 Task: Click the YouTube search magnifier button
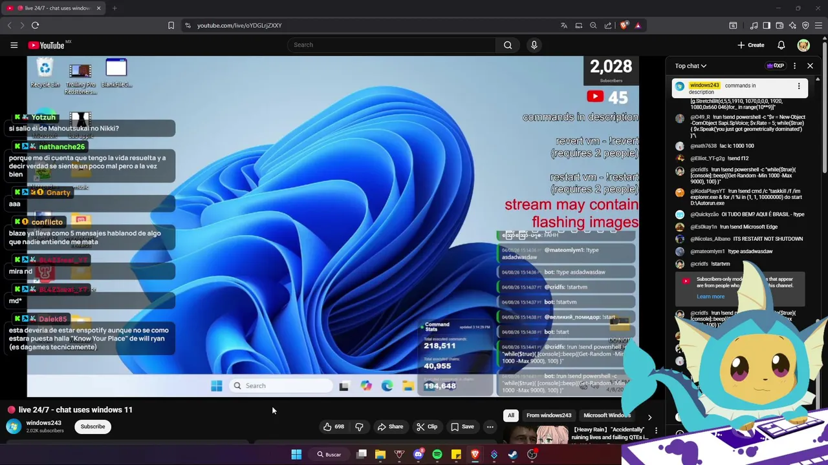tap(508, 45)
